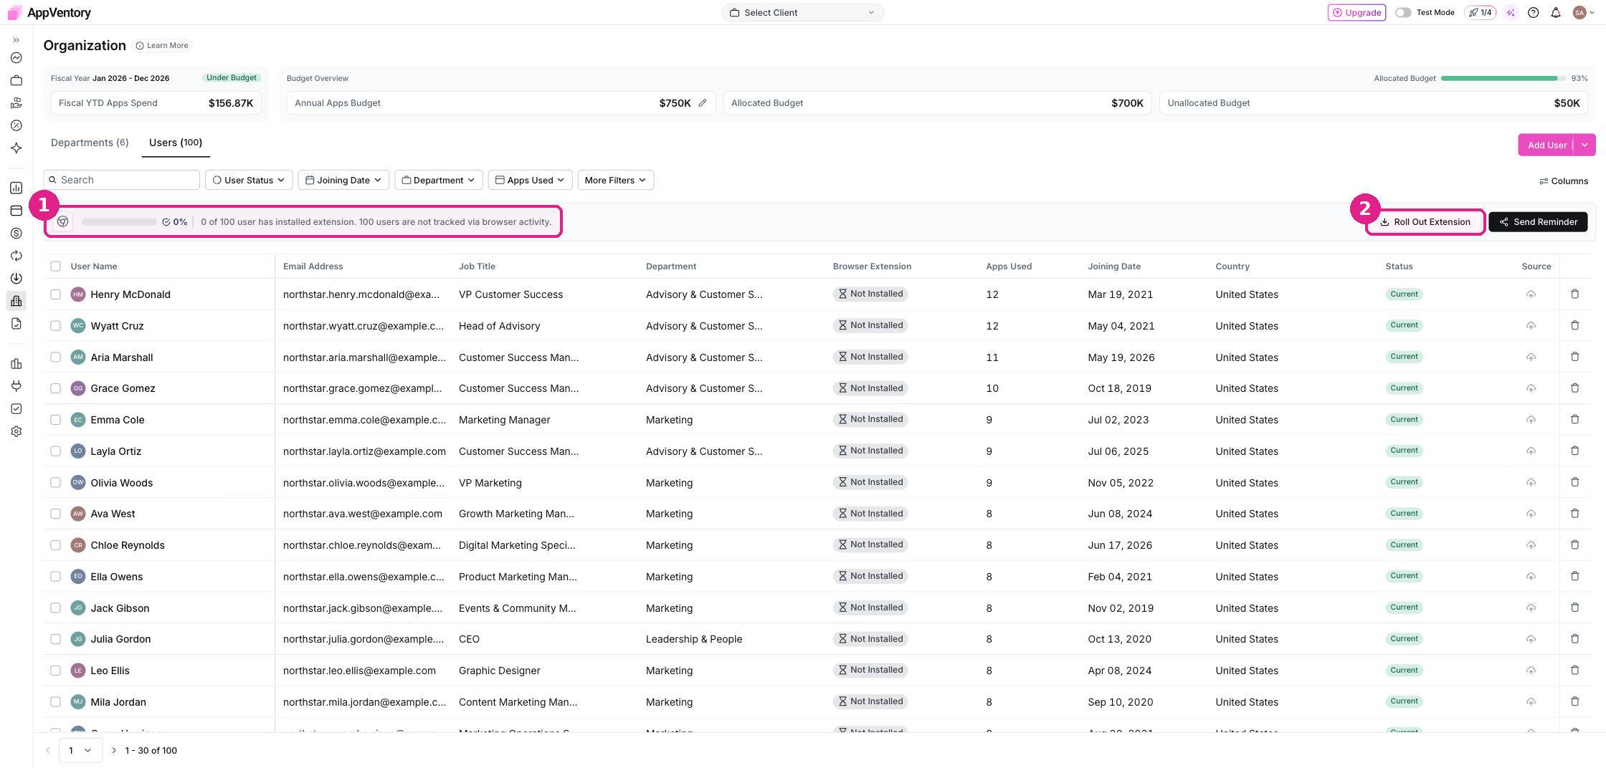The height and width of the screenshot is (768, 1606).
Task: Open the help question mark icon
Action: click(1533, 12)
